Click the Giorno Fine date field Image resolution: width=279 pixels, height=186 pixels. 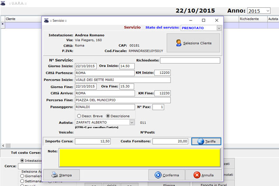[x=86, y=86]
